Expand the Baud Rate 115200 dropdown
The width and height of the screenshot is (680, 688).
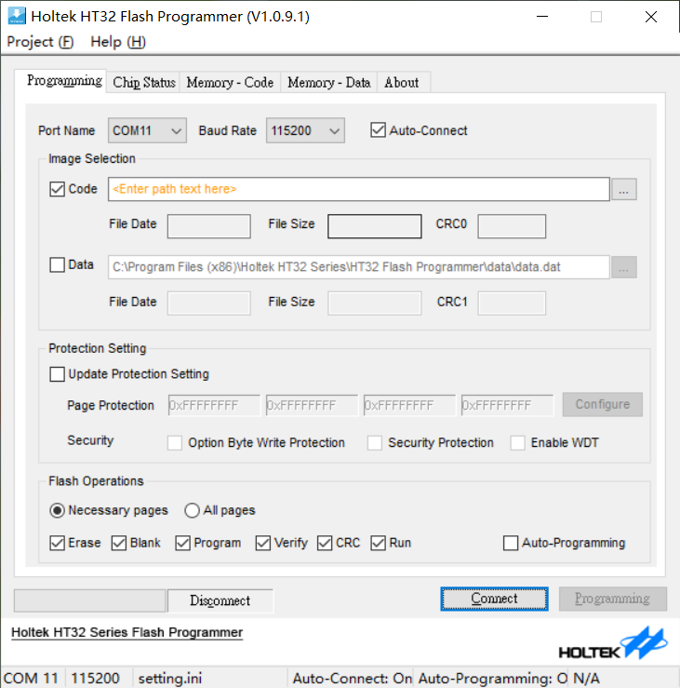[x=305, y=131]
